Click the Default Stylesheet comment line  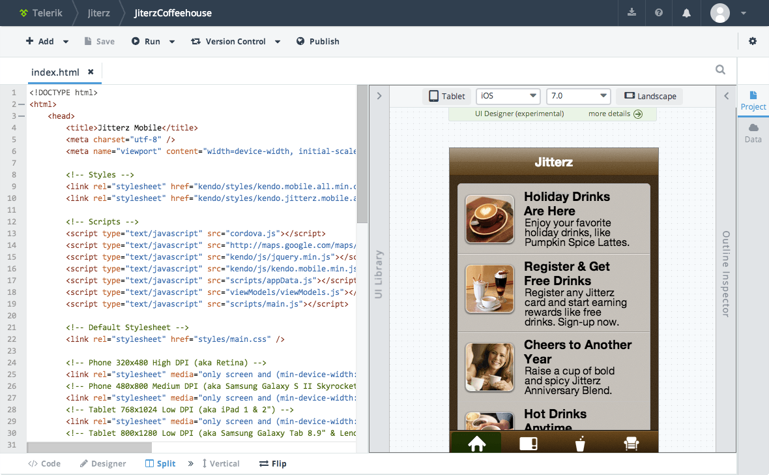[x=128, y=327]
